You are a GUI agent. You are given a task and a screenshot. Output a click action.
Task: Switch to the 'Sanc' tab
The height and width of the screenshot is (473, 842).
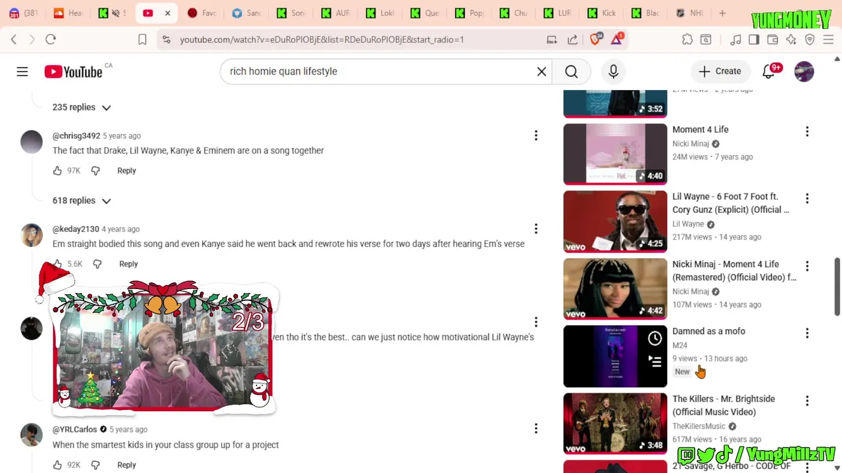click(x=247, y=13)
